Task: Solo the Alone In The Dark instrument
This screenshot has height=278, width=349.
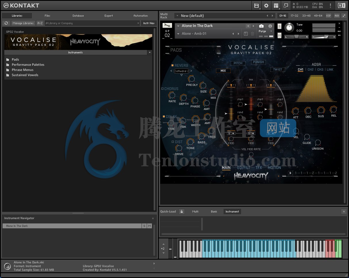Action: [279, 26]
